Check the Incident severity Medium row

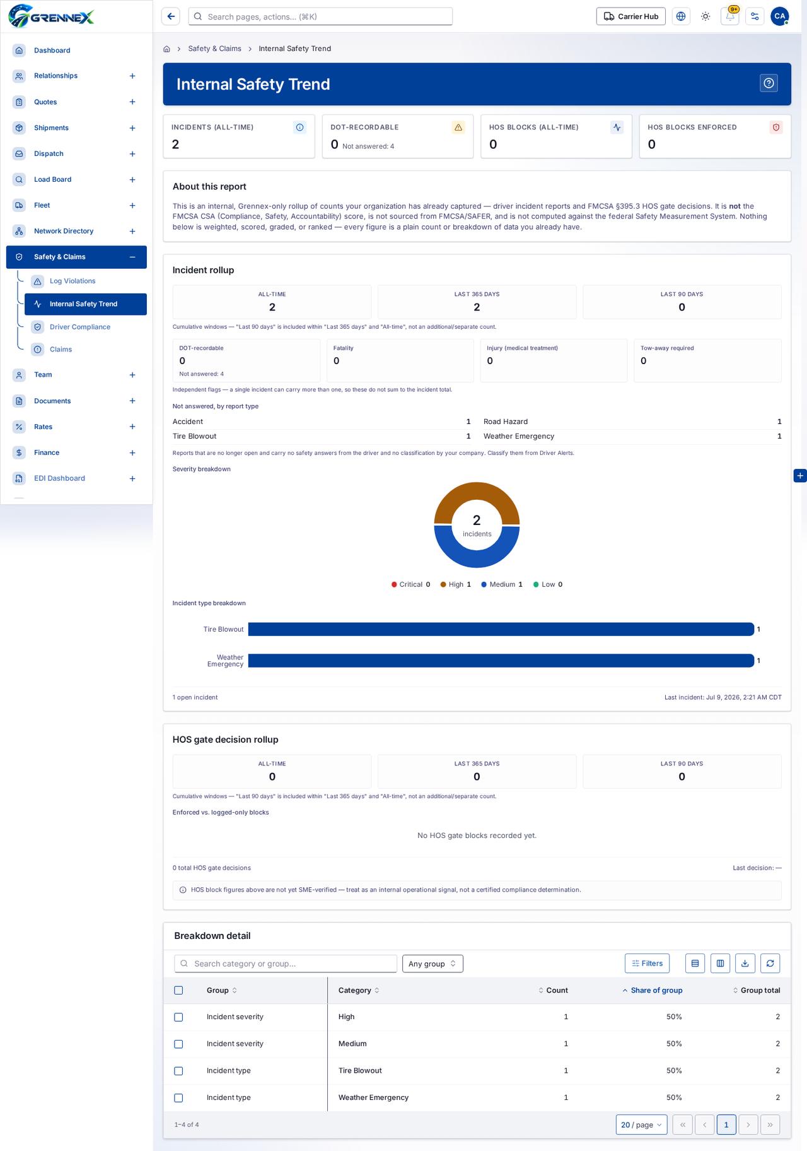point(178,1044)
